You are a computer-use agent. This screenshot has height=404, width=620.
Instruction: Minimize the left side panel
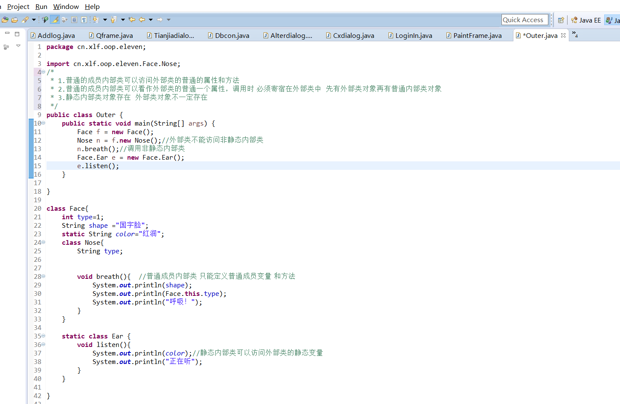[7, 33]
